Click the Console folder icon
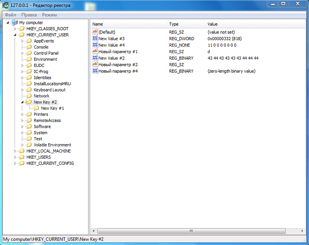Screen dimensions: 309x245 pyautogui.click(x=29, y=47)
